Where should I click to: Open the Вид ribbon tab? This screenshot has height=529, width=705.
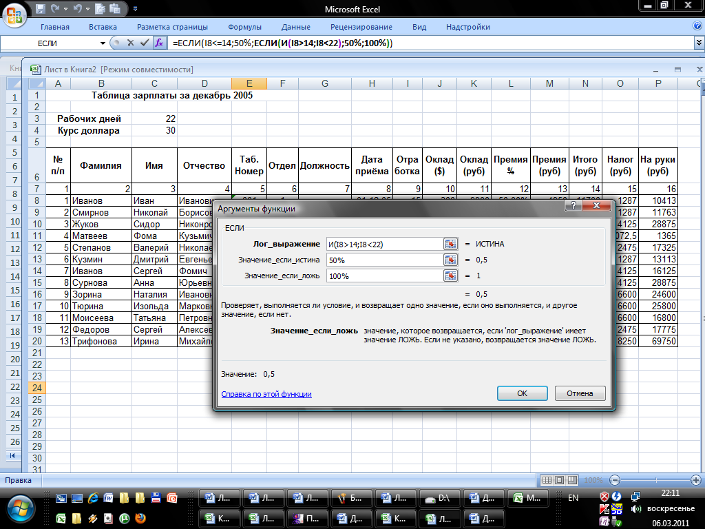(419, 27)
